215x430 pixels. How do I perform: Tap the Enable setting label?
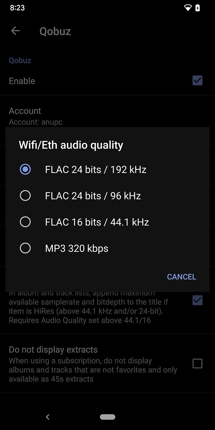[22, 81]
